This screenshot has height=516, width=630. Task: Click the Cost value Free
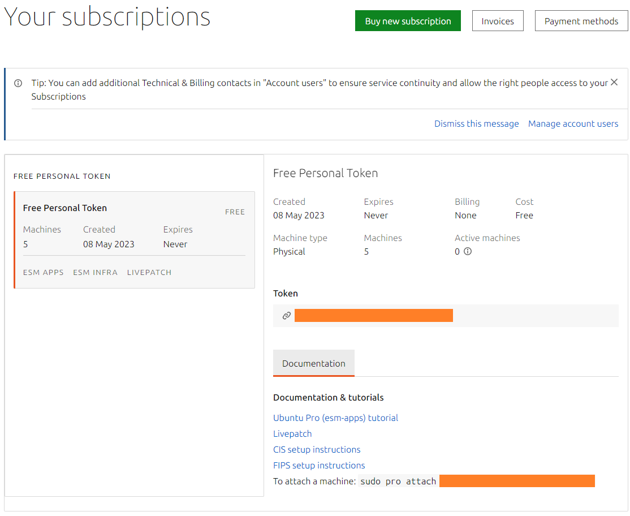click(x=524, y=216)
